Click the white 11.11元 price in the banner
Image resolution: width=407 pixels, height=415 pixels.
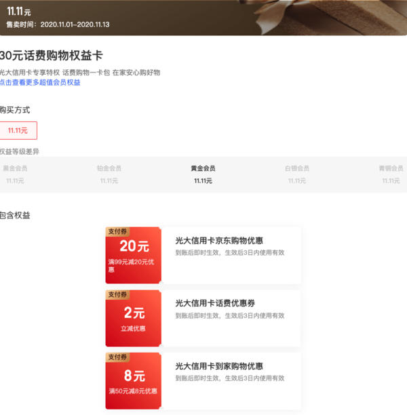pos(18,12)
